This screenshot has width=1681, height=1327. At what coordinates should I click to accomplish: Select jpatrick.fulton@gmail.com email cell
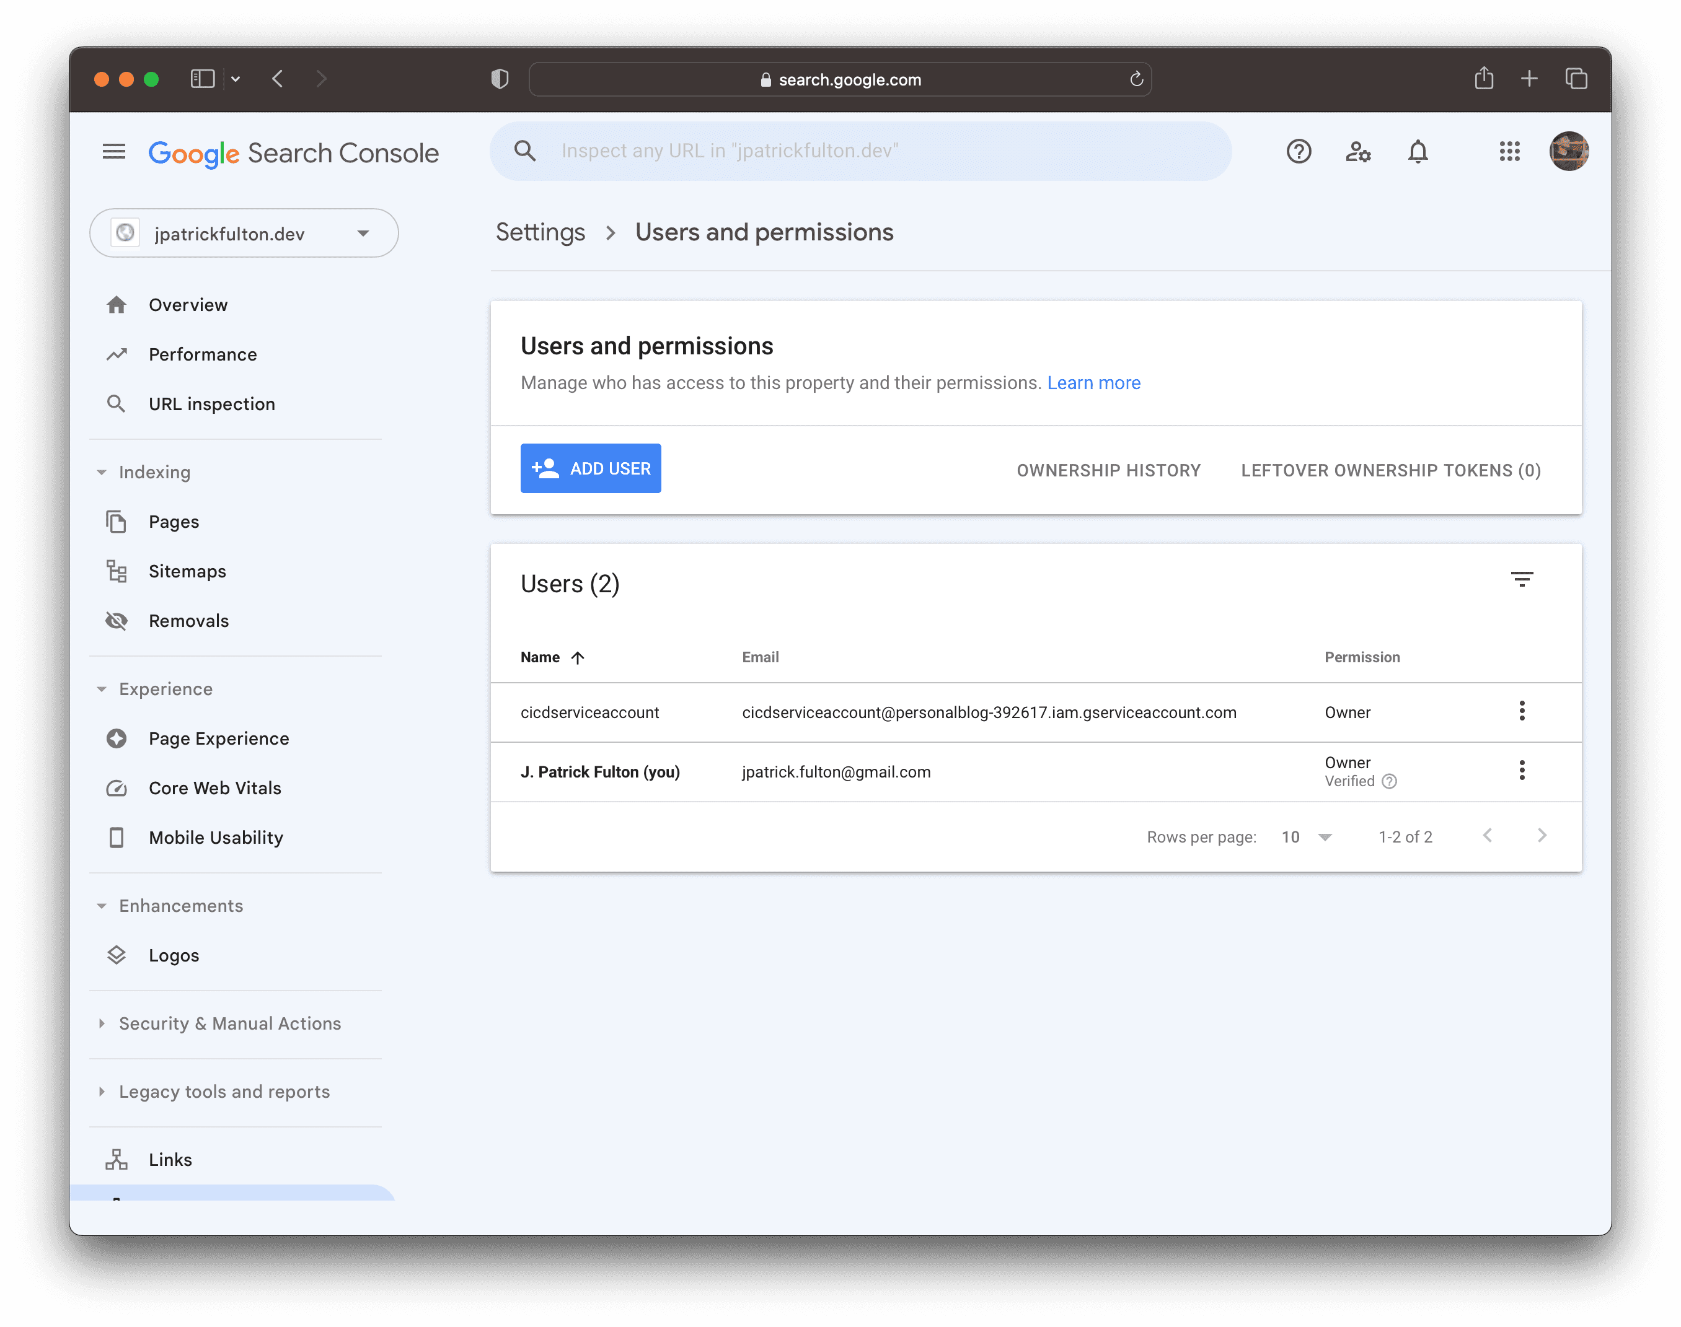click(x=836, y=771)
